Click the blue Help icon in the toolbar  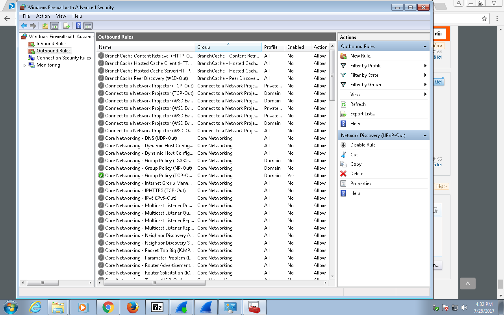tap(78, 26)
